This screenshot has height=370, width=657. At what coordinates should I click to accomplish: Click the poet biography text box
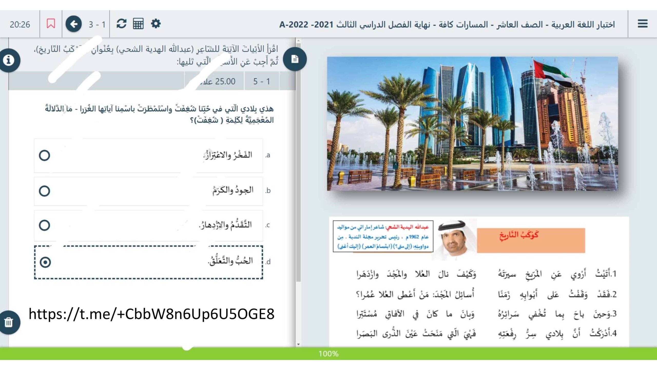(383, 236)
